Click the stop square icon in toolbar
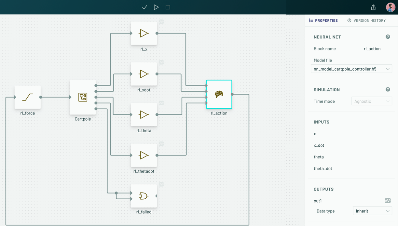 [168, 7]
